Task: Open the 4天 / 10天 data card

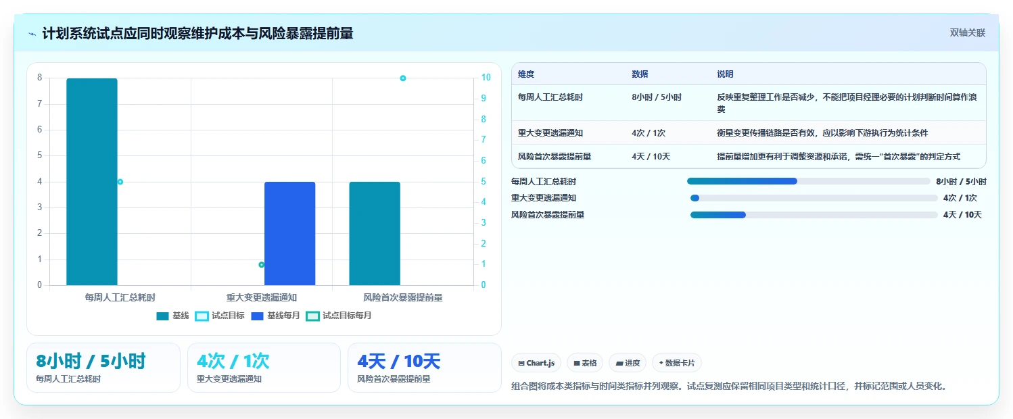Action: 425,368
